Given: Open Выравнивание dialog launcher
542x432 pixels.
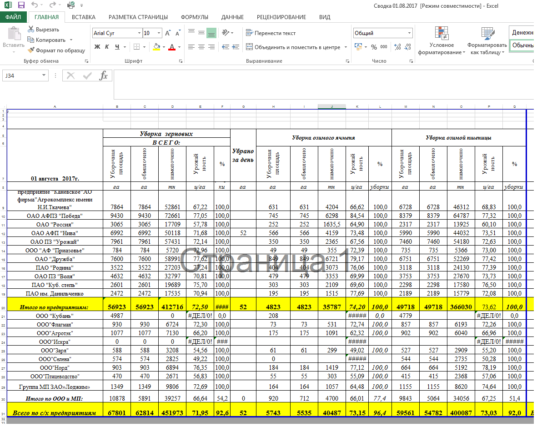Looking at the screenshot, I should [x=347, y=61].
